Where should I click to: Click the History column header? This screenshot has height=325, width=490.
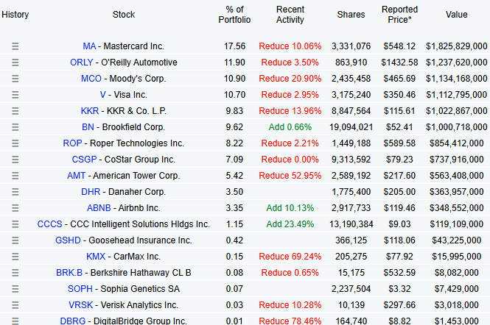15,15
